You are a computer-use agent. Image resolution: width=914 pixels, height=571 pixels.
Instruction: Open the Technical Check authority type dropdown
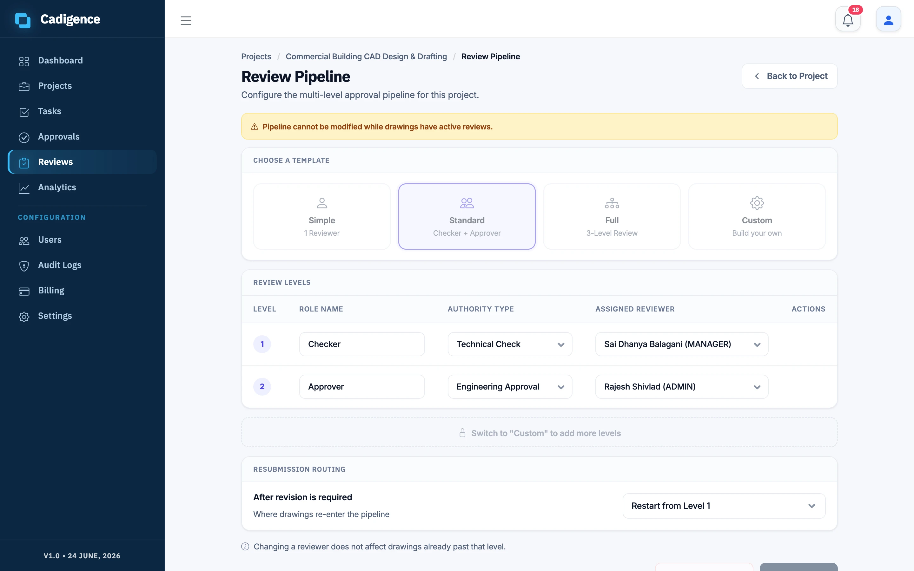[510, 344]
